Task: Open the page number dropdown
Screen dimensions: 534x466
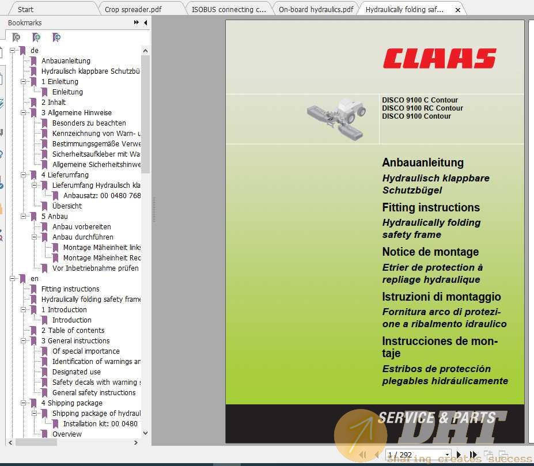Action: click(x=447, y=454)
